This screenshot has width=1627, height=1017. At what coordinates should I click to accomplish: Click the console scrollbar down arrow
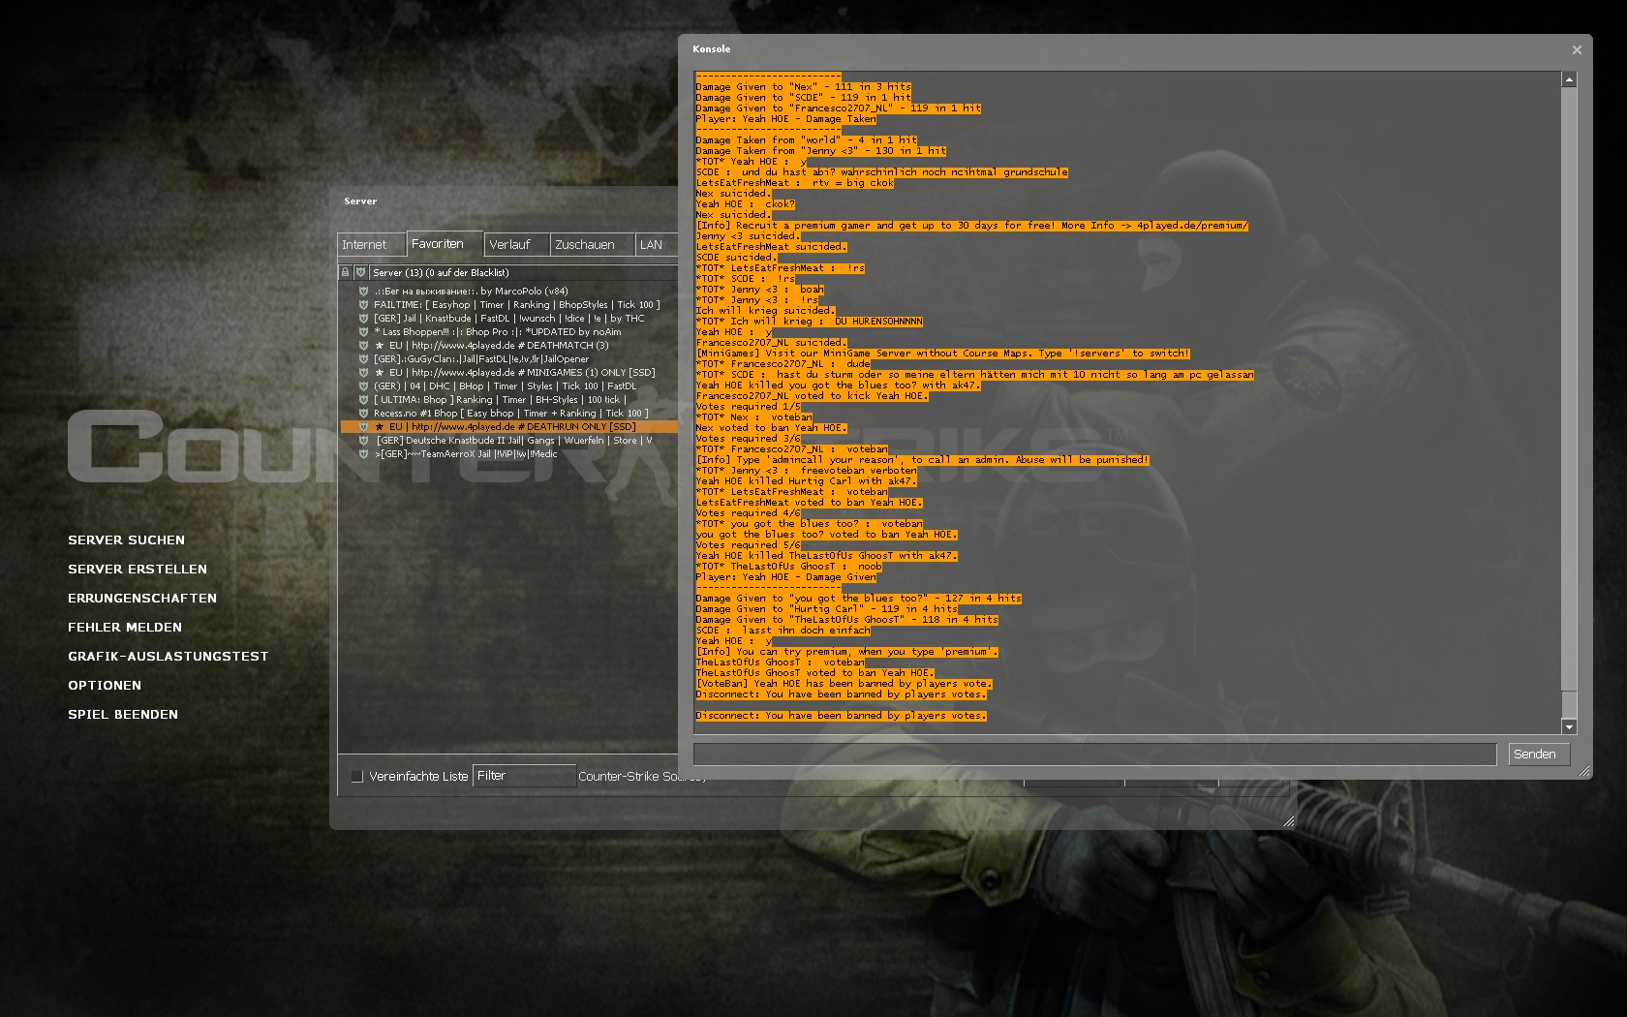tap(1569, 726)
